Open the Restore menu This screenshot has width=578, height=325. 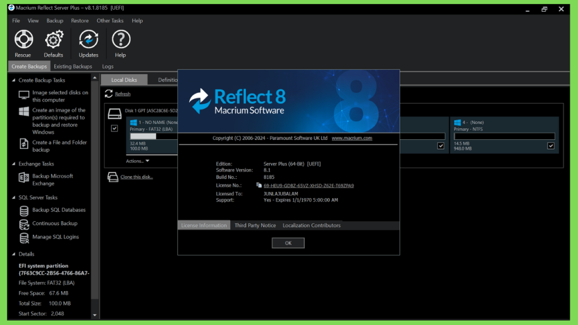80,21
